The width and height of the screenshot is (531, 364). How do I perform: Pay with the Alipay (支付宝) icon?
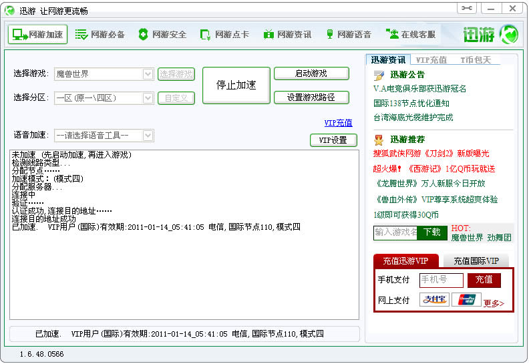[433, 300]
